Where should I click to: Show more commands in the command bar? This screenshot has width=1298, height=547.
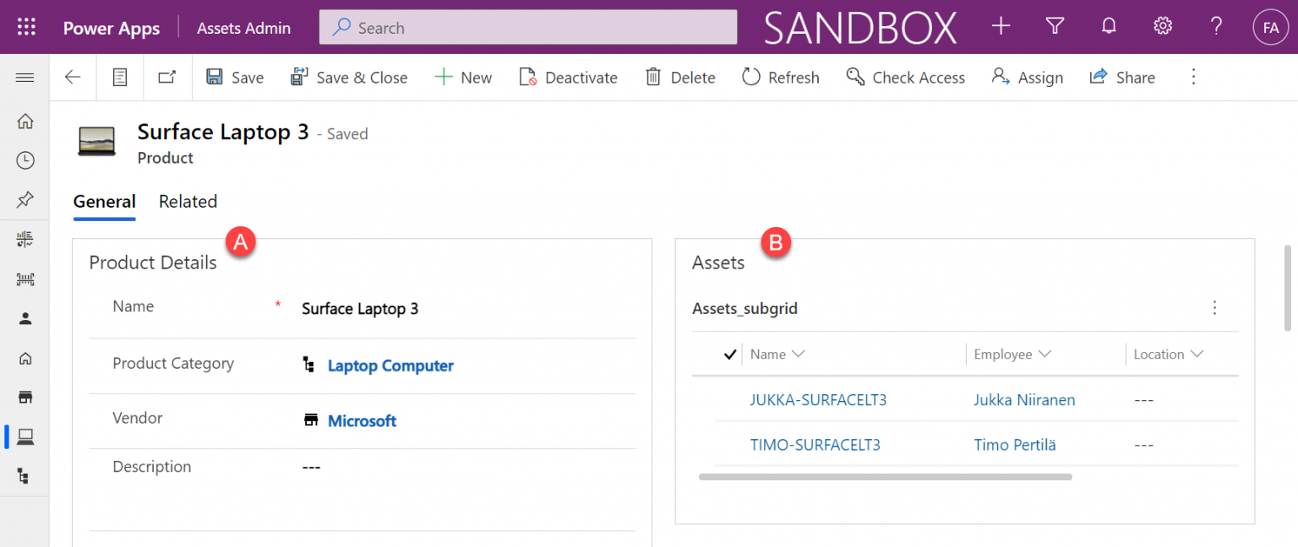pos(1194,78)
